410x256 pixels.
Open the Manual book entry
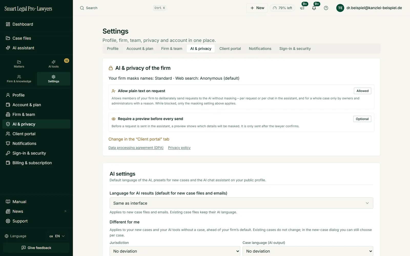point(36,202)
